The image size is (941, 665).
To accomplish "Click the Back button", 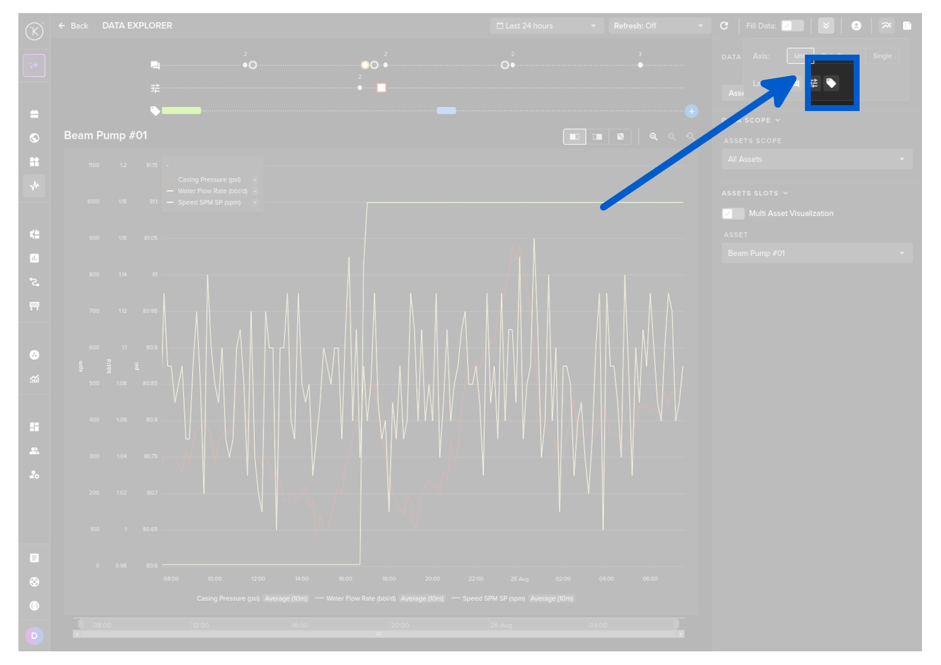I will point(74,26).
